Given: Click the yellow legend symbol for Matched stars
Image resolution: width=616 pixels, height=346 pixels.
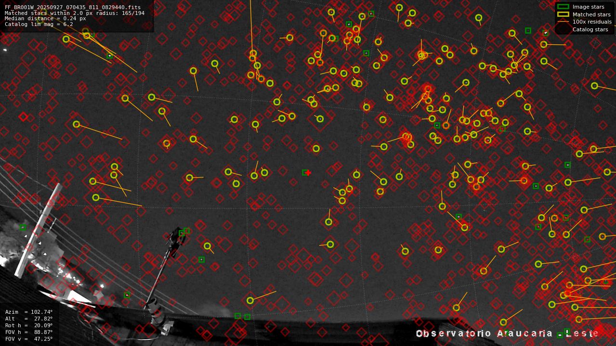Looking at the screenshot, I should (x=563, y=14).
